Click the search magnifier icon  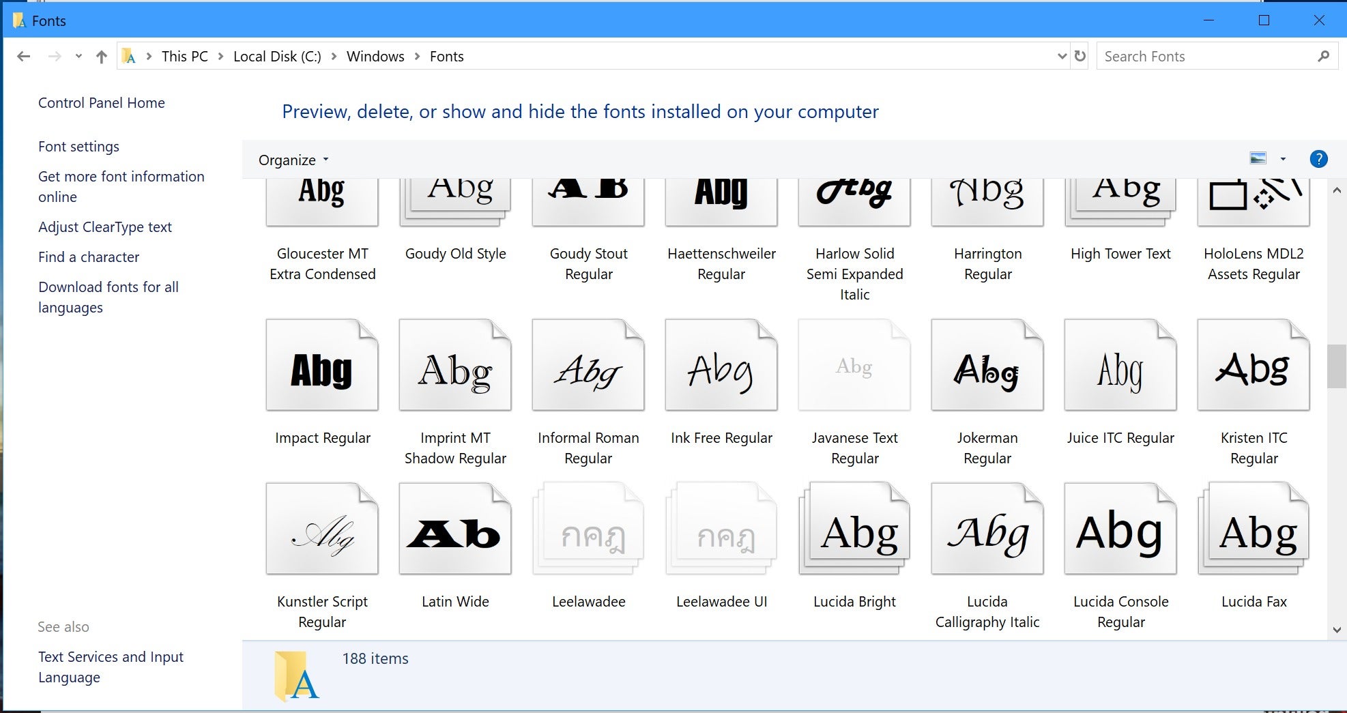(1323, 56)
